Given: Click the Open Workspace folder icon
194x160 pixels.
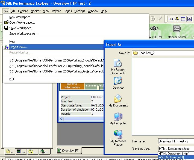Looking at the screenshot, I should (x=6, y=22).
